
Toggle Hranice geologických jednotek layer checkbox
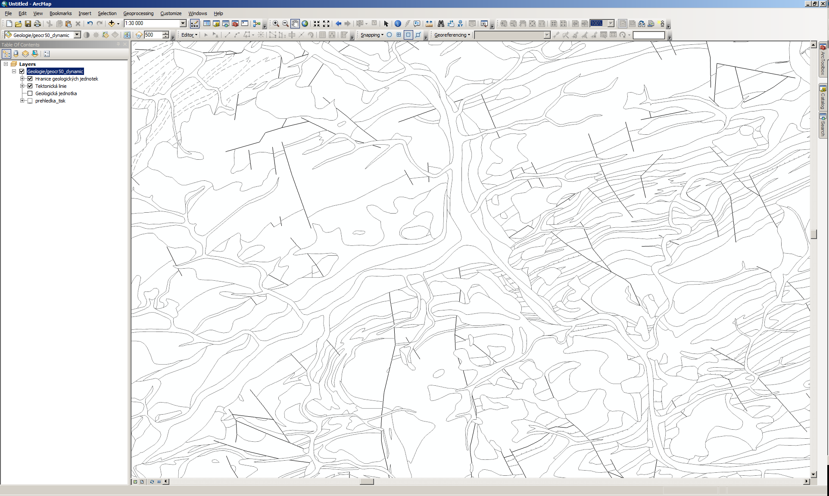[30, 79]
